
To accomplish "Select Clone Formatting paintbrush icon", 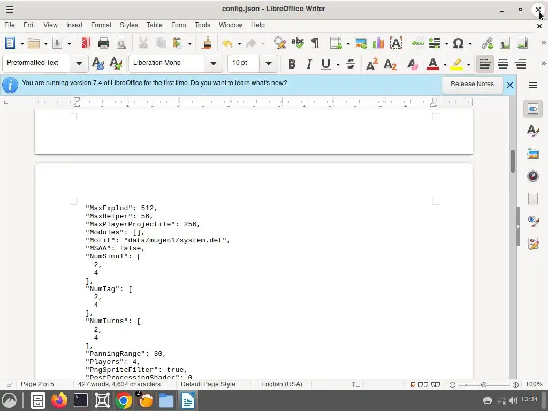I will pos(208,43).
